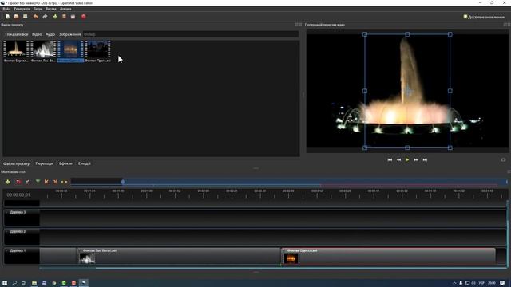511x287 pixels.
Task: Switch to the Емодзі tab
Action: coord(85,163)
